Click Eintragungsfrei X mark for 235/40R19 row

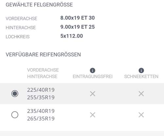92,115
